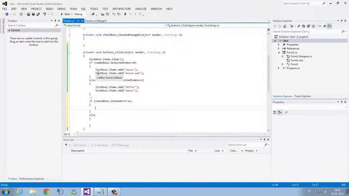Click the Undo toolbar icon
The height and width of the screenshot is (196, 349).
coord(45,14)
